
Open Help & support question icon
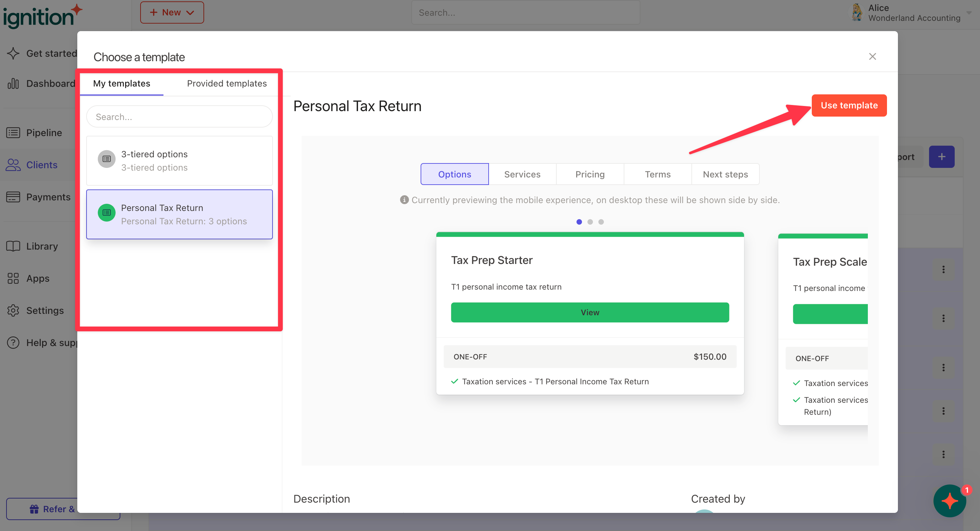point(13,343)
